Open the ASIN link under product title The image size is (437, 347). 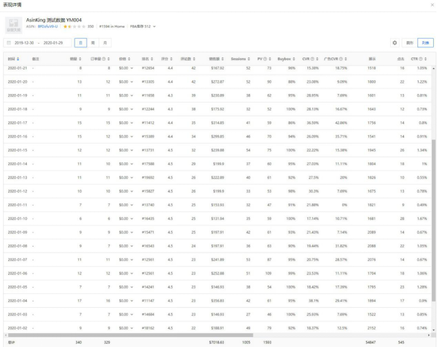[49, 27]
